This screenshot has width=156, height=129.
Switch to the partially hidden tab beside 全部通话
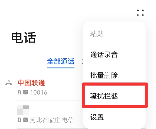click(x=82, y=61)
